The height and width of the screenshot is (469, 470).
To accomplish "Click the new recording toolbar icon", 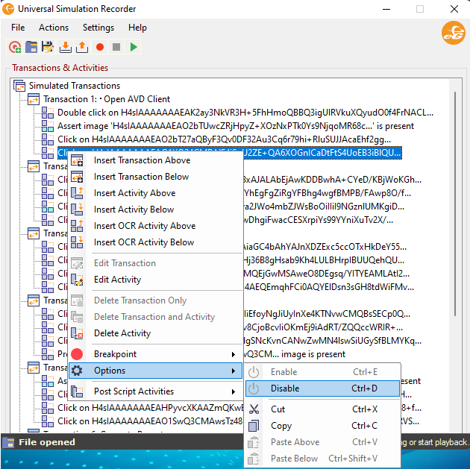I will (x=15, y=47).
